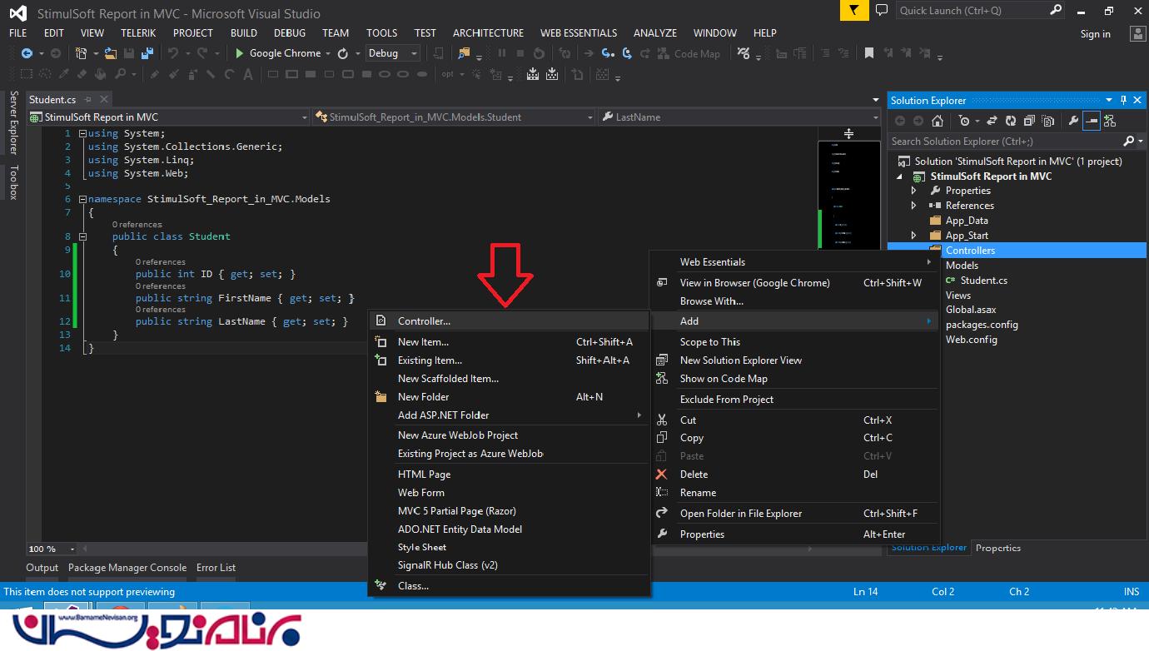Toggle Preview Selected Items in Solution Explorer

[x=1091, y=122]
